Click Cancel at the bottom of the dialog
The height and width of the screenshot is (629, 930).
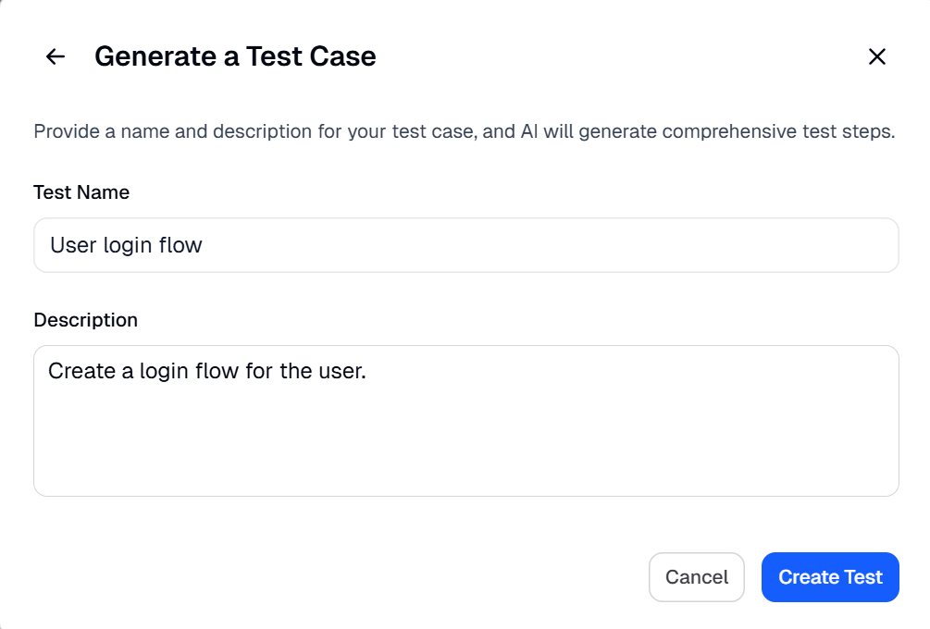[x=696, y=576]
